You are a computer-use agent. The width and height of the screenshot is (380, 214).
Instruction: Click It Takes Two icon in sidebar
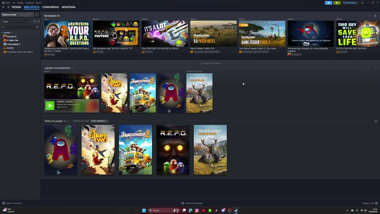point(5,40)
